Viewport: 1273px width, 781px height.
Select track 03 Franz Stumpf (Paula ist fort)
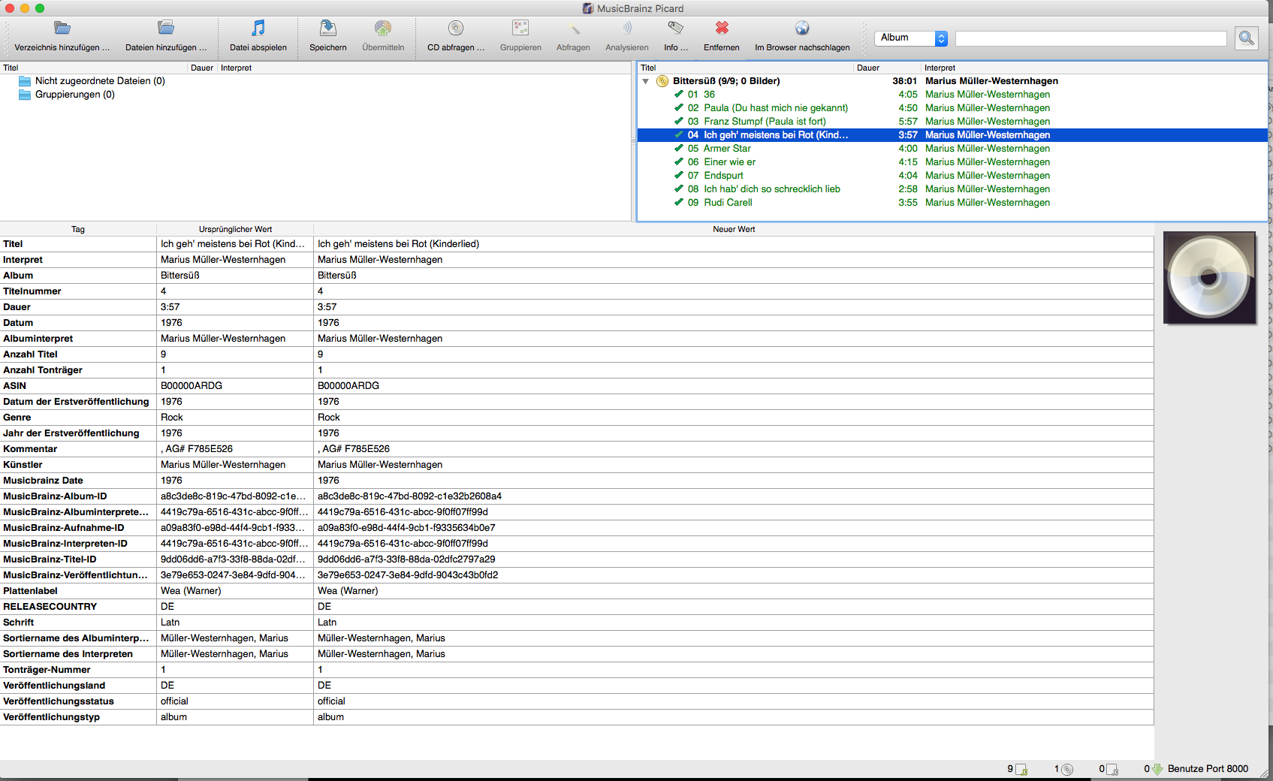pos(952,121)
